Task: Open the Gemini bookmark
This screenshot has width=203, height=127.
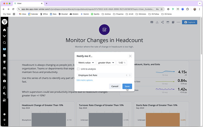Action: 85,14
